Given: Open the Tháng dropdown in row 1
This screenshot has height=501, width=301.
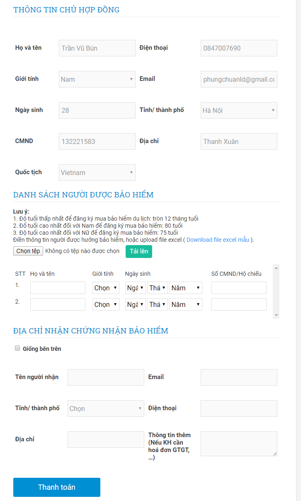Looking at the screenshot, I should pos(157,287).
